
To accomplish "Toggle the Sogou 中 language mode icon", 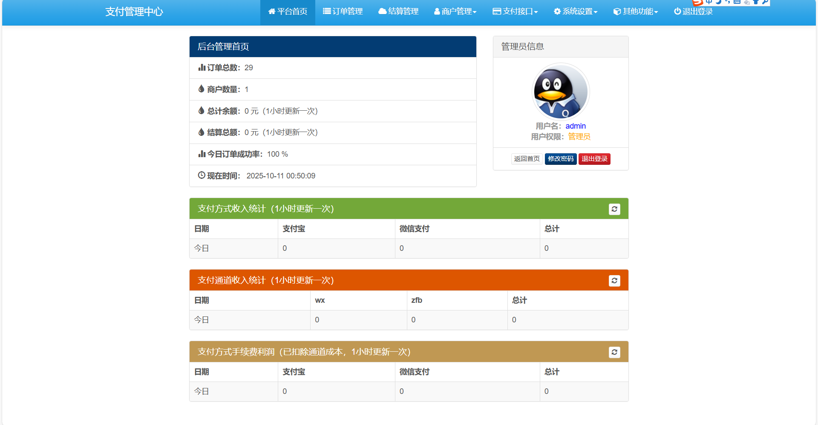I will (709, 2).
